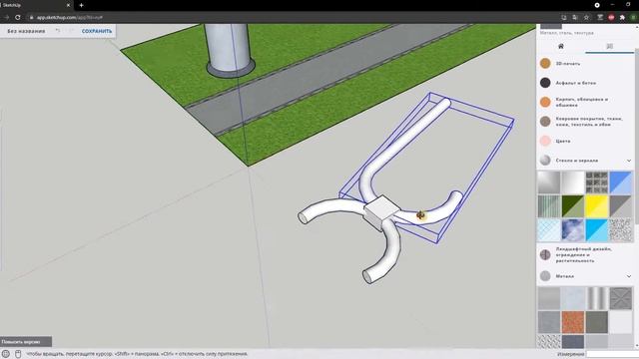The image size is (639, 359).
Task: Collapse the 'Металл' category chevron
Action: point(629,276)
